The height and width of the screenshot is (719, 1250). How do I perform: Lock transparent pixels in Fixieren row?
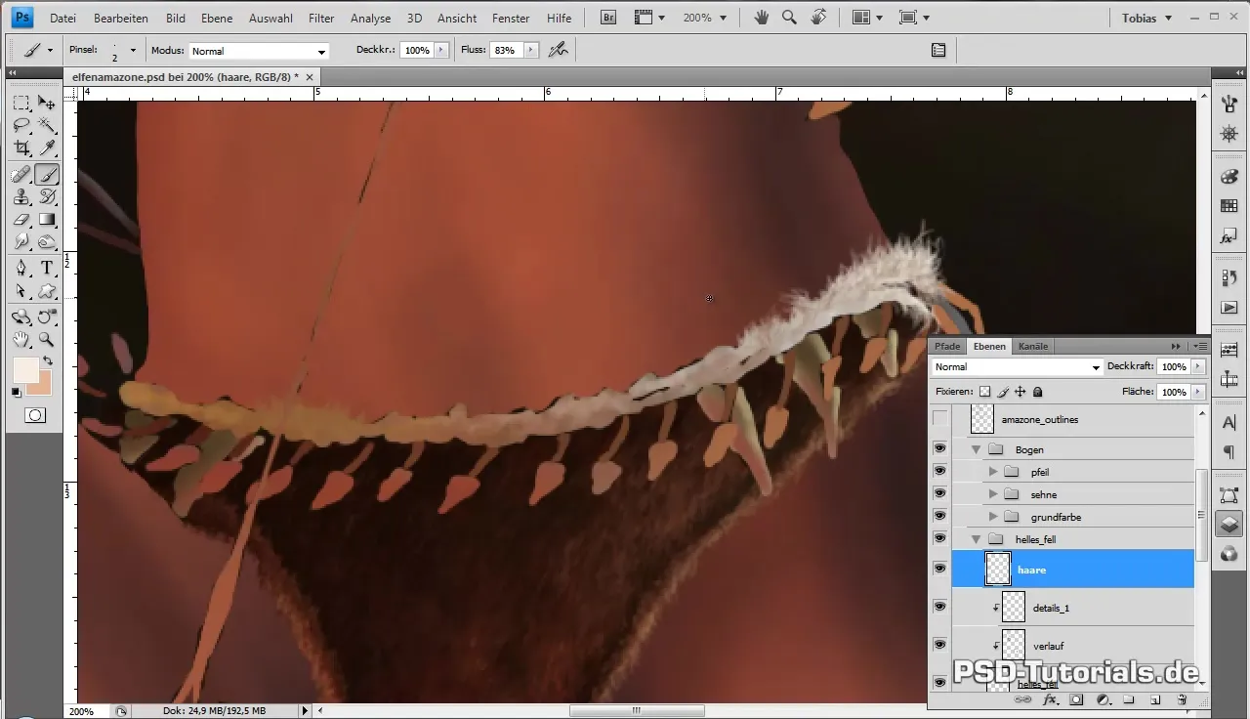tap(984, 392)
